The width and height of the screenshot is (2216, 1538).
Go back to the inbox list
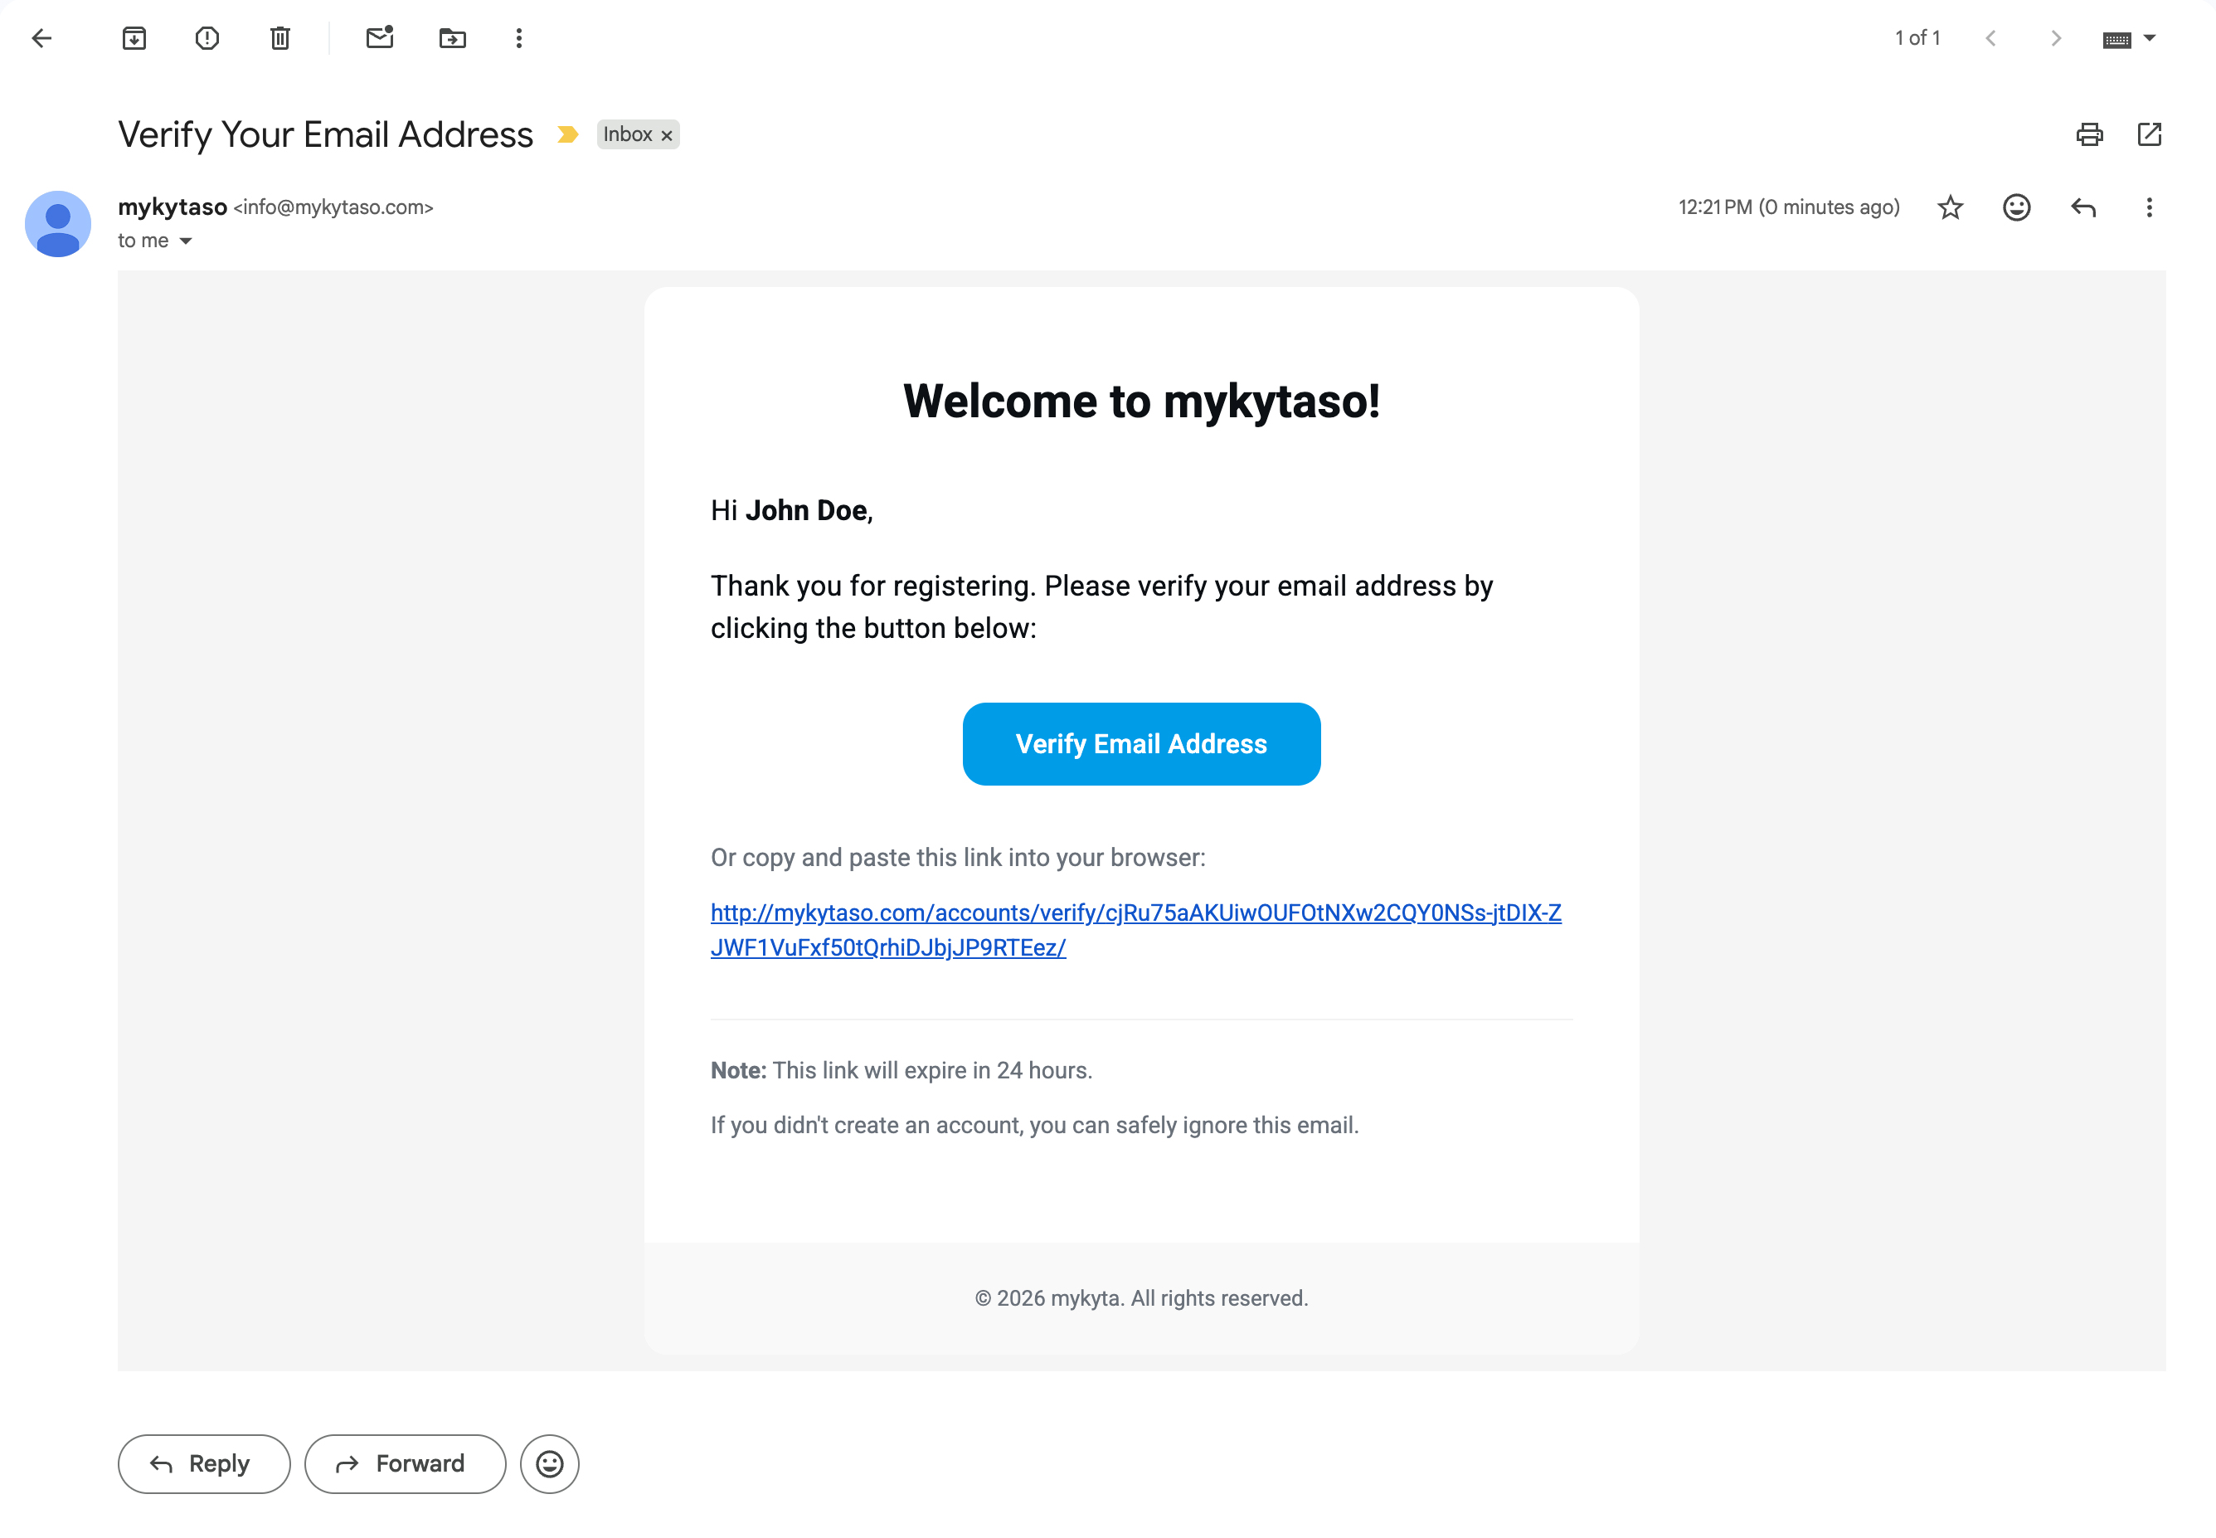coord(41,38)
